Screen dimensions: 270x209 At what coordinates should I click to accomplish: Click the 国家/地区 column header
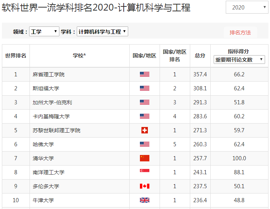144,56
